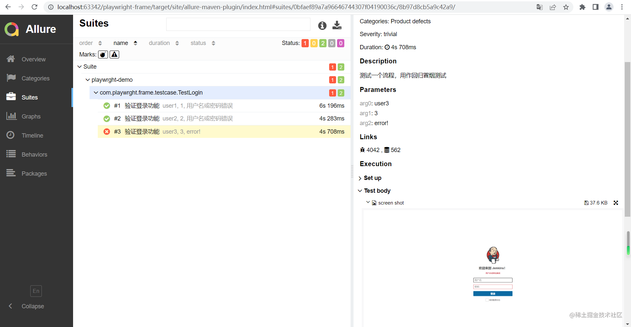Click the browser address bar URL
This screenshot has width=631, height=327.
(256, 7)
